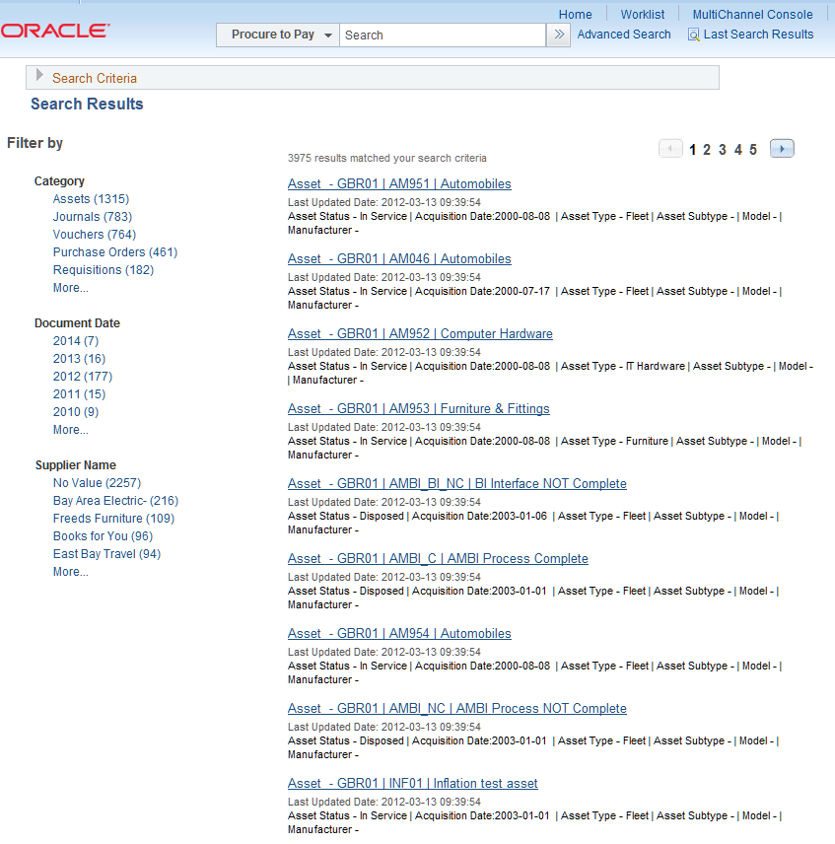Open Asset GBR01 AM954 Automobiles result
This screenshot has width=835, height=844.
click(399, 634)
